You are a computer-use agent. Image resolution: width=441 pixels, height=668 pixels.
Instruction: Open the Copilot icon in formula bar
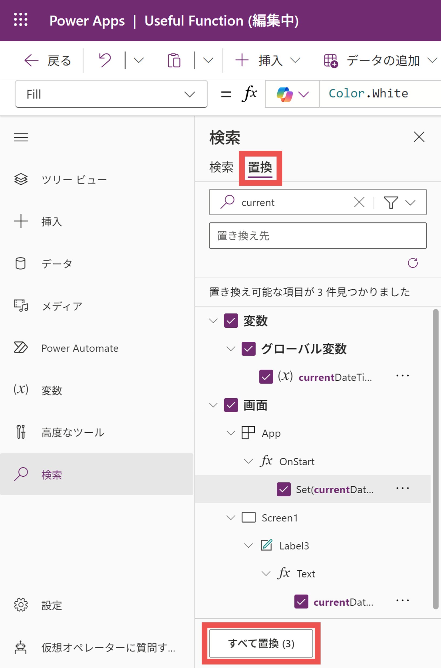tap(285, 94)
